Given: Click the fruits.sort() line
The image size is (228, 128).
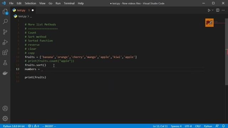Looking at the screenshot, I should [x=35, y=65].
